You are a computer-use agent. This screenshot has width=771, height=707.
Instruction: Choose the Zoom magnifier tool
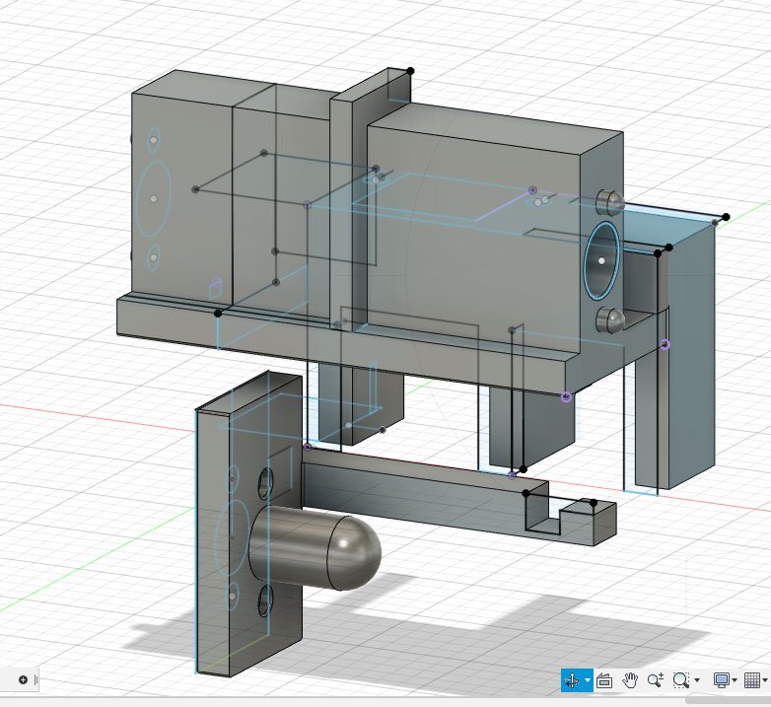point(655,680)
